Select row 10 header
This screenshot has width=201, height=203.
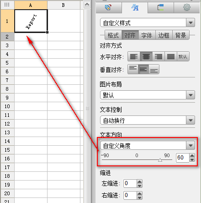pyautogui.click(x=7, y=106)
